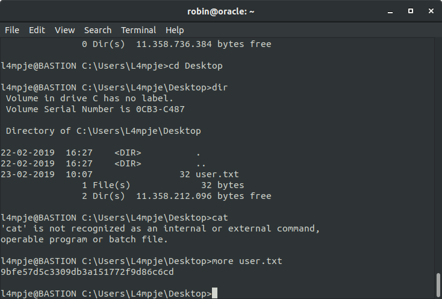Click the 'cat' is not recognized error line
Screen dimensions: 442x299
point(160,228)
